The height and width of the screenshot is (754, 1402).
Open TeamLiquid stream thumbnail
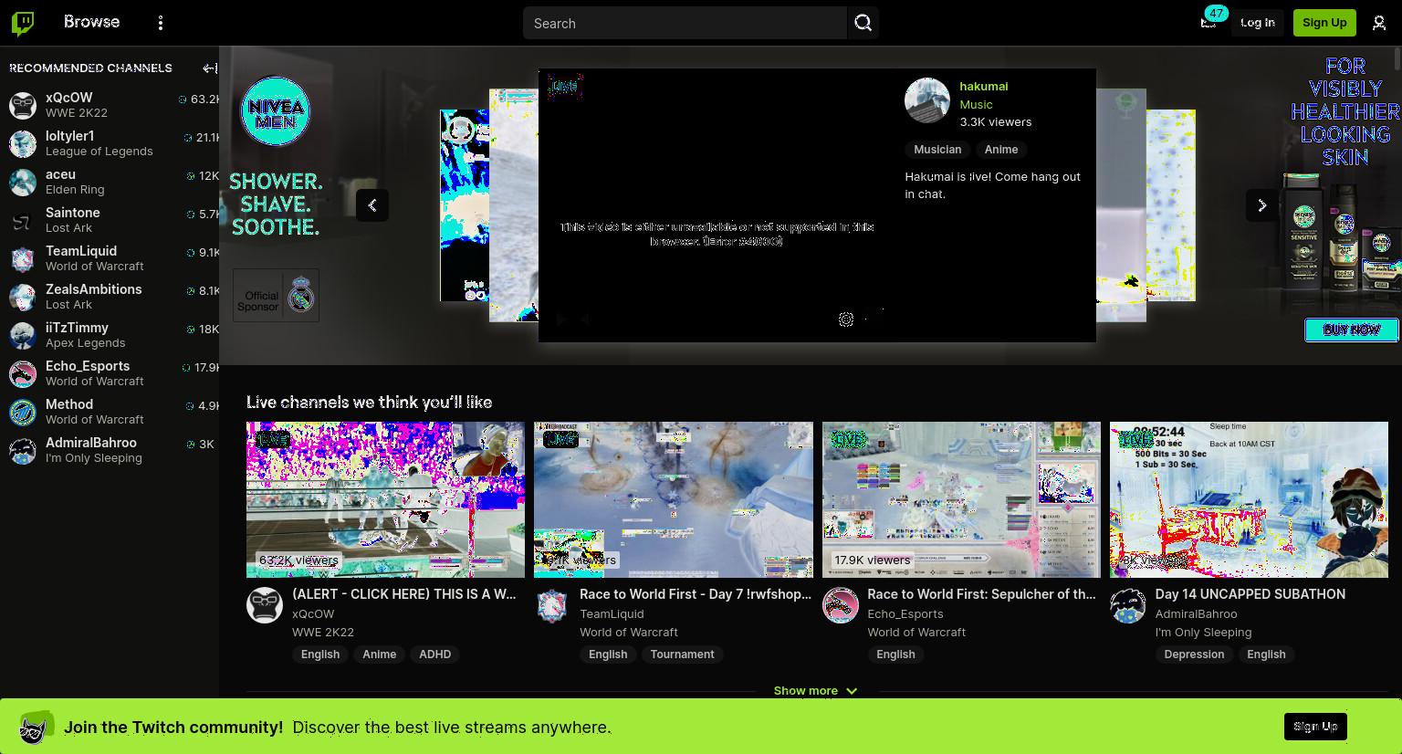[x=674, y=499]
